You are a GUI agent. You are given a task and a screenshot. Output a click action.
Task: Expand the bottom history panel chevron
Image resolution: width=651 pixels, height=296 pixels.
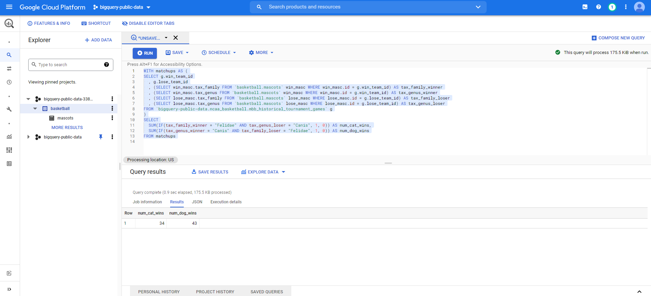coord(639,291)
